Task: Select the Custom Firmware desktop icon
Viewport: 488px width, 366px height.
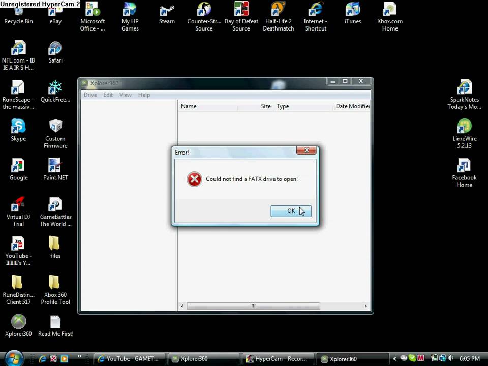Action: coord(55,134)
